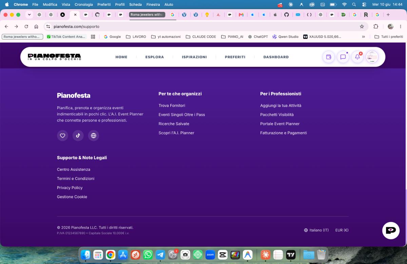Reload the page with the refresh icon
The image size is (407, 264).
point(26,26)
